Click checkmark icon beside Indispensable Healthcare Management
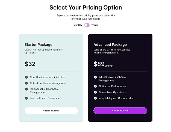Viewport: 171px width, 132px height. (26, 89)
